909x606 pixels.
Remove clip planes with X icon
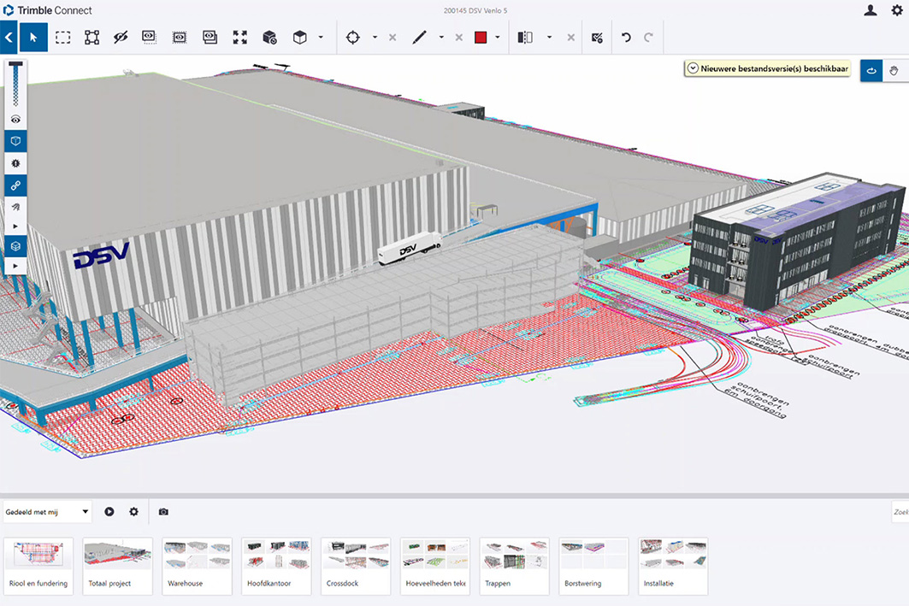[x=571, y=38]
